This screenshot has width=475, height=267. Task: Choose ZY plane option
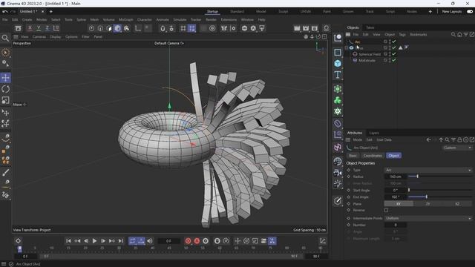click(427, 204)
